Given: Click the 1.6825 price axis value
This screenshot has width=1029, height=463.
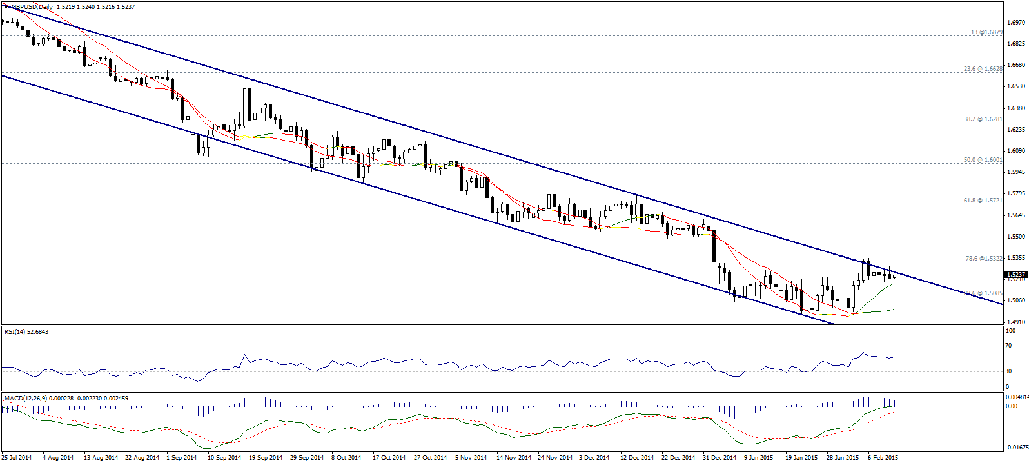Looking at the screenshot, I should [1016, 44].
